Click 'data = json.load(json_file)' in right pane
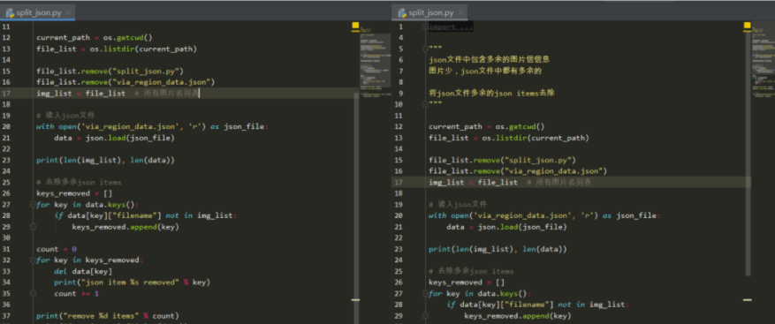 (506, 227)
